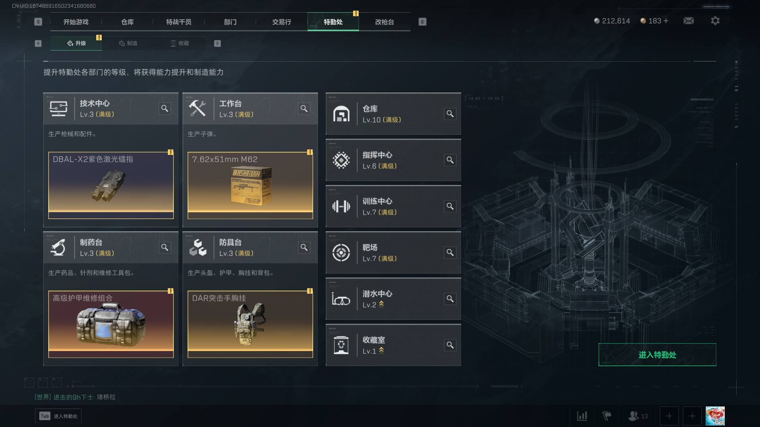Viewport: 760px width, 427px height.
Task: Upgrade 收藏室 via its chevron arrows
Action: [381, 351]
